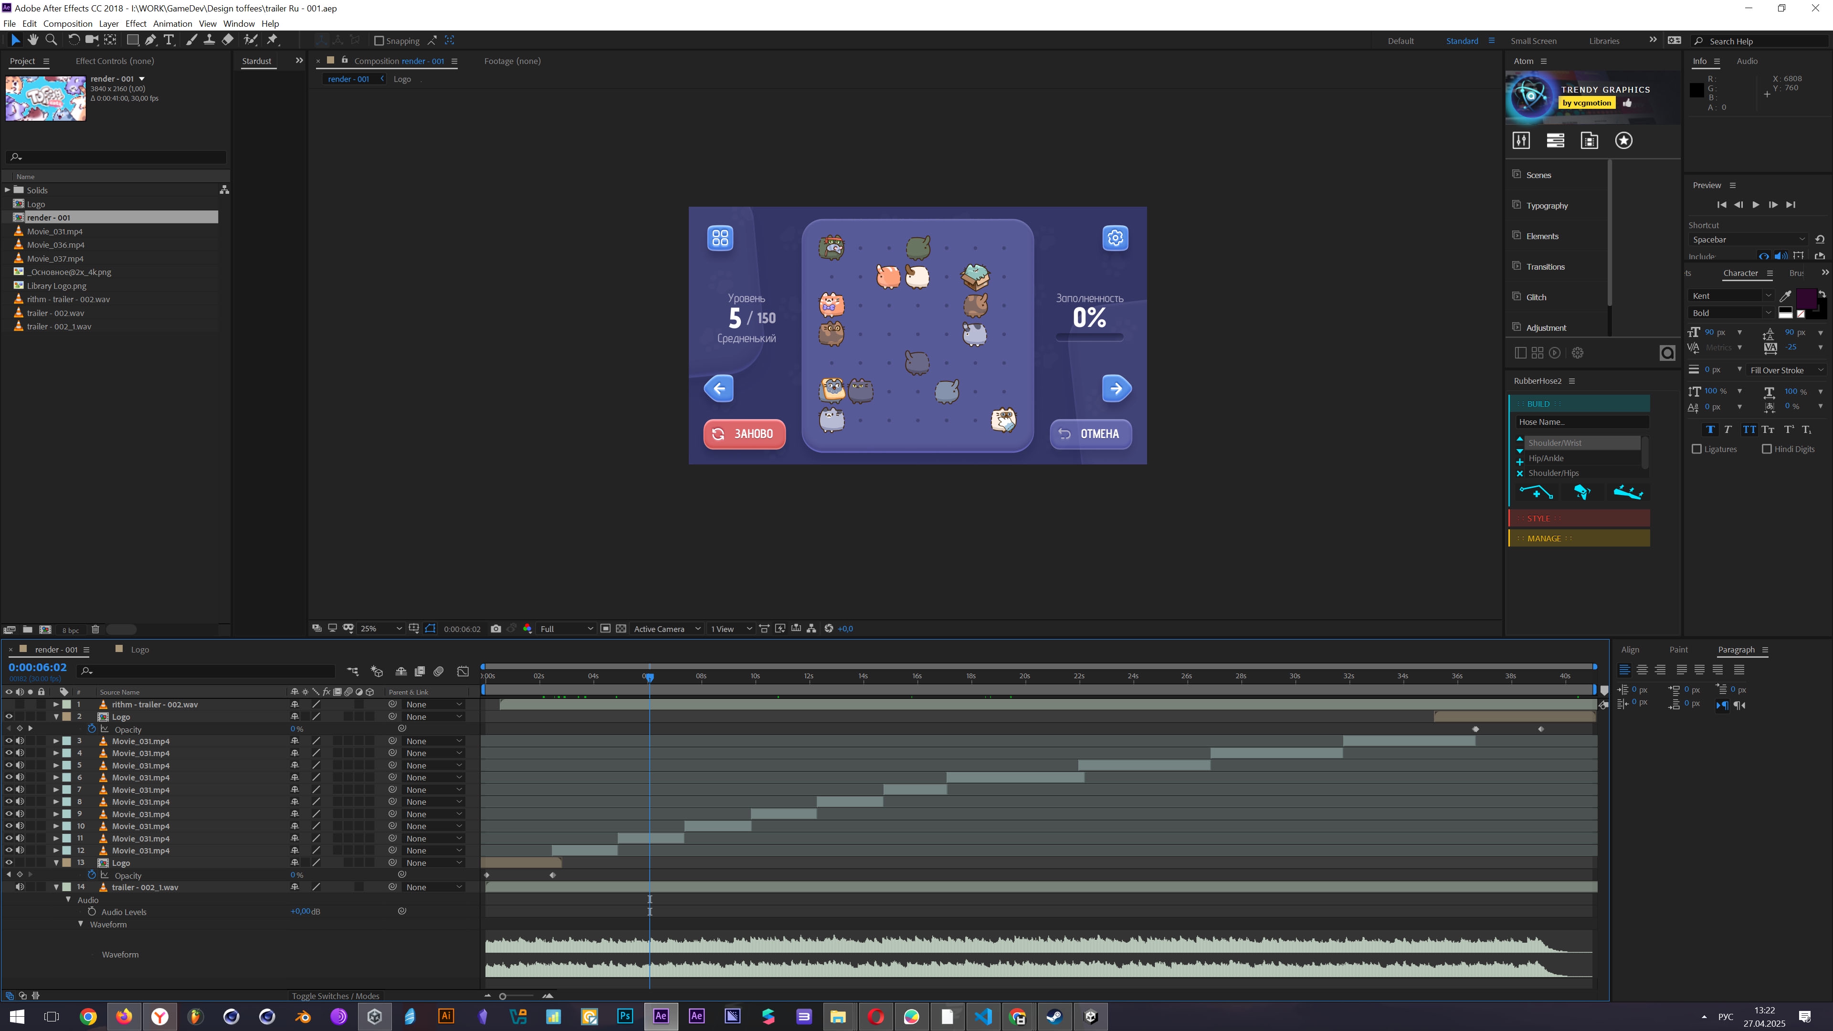The width and height of the screenshot is (1833, 1031).
Task: Select the Puppet Pin tool
Action: click(273, 41)
